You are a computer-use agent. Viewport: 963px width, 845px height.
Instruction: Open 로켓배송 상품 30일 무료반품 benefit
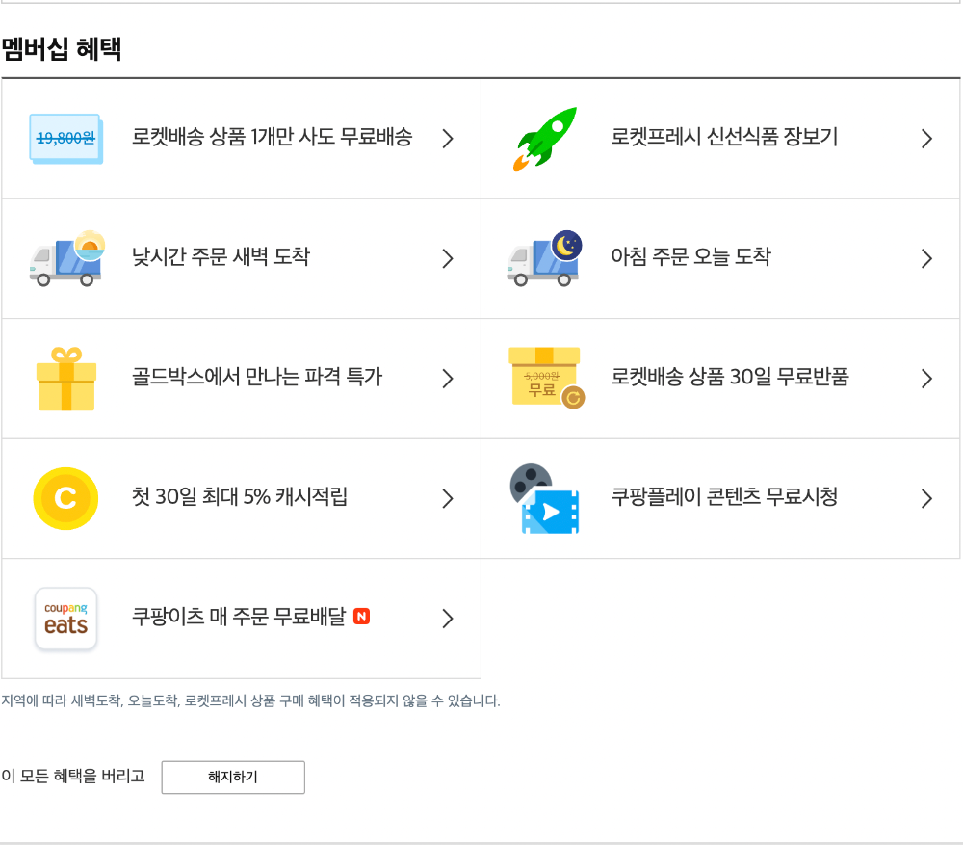point(720,379)
